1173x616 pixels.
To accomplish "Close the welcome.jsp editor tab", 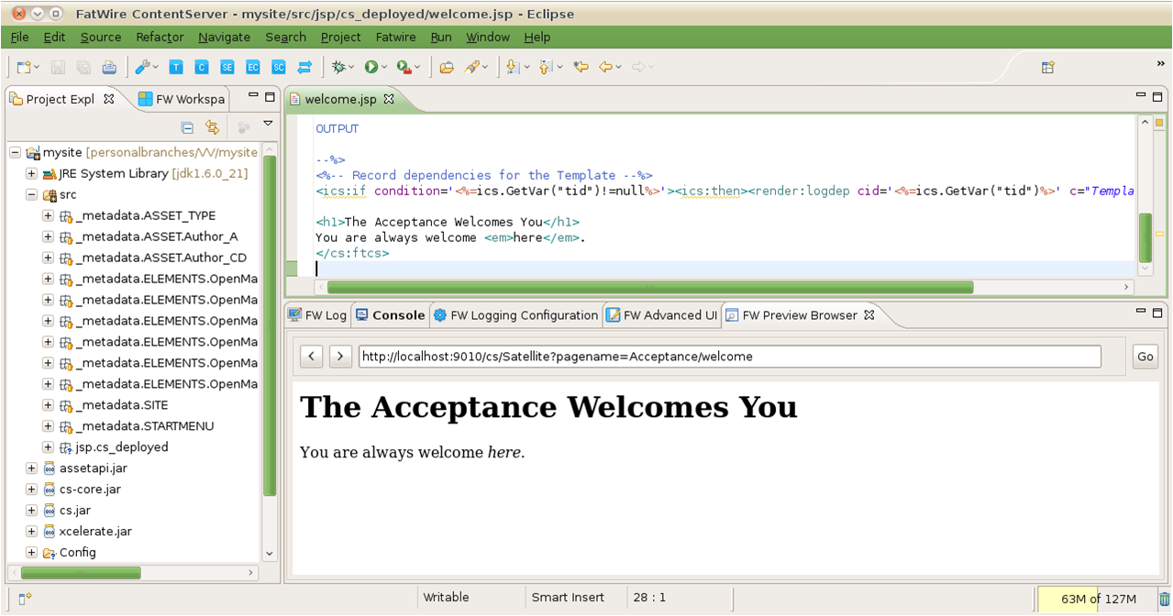I will point(389,99).
